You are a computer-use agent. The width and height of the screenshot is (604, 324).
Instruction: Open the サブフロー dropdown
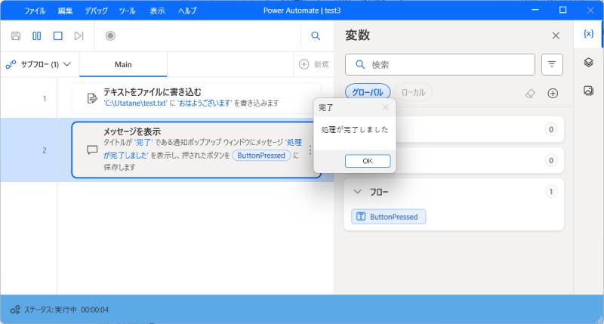(39, 64)
